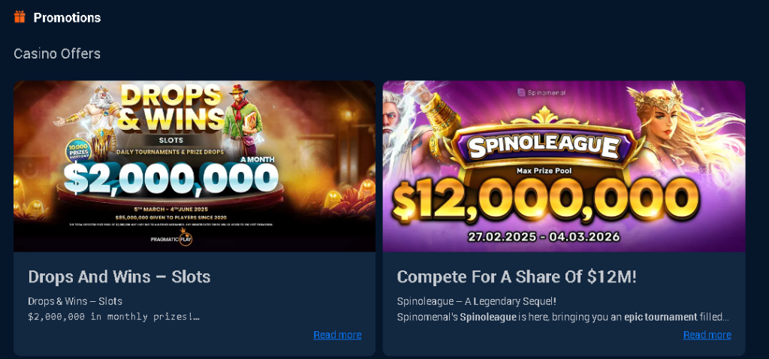769x359 pixels.
Task: Click the $2,000,000 in monthly prizes description
Action: [x=114, y=316]
